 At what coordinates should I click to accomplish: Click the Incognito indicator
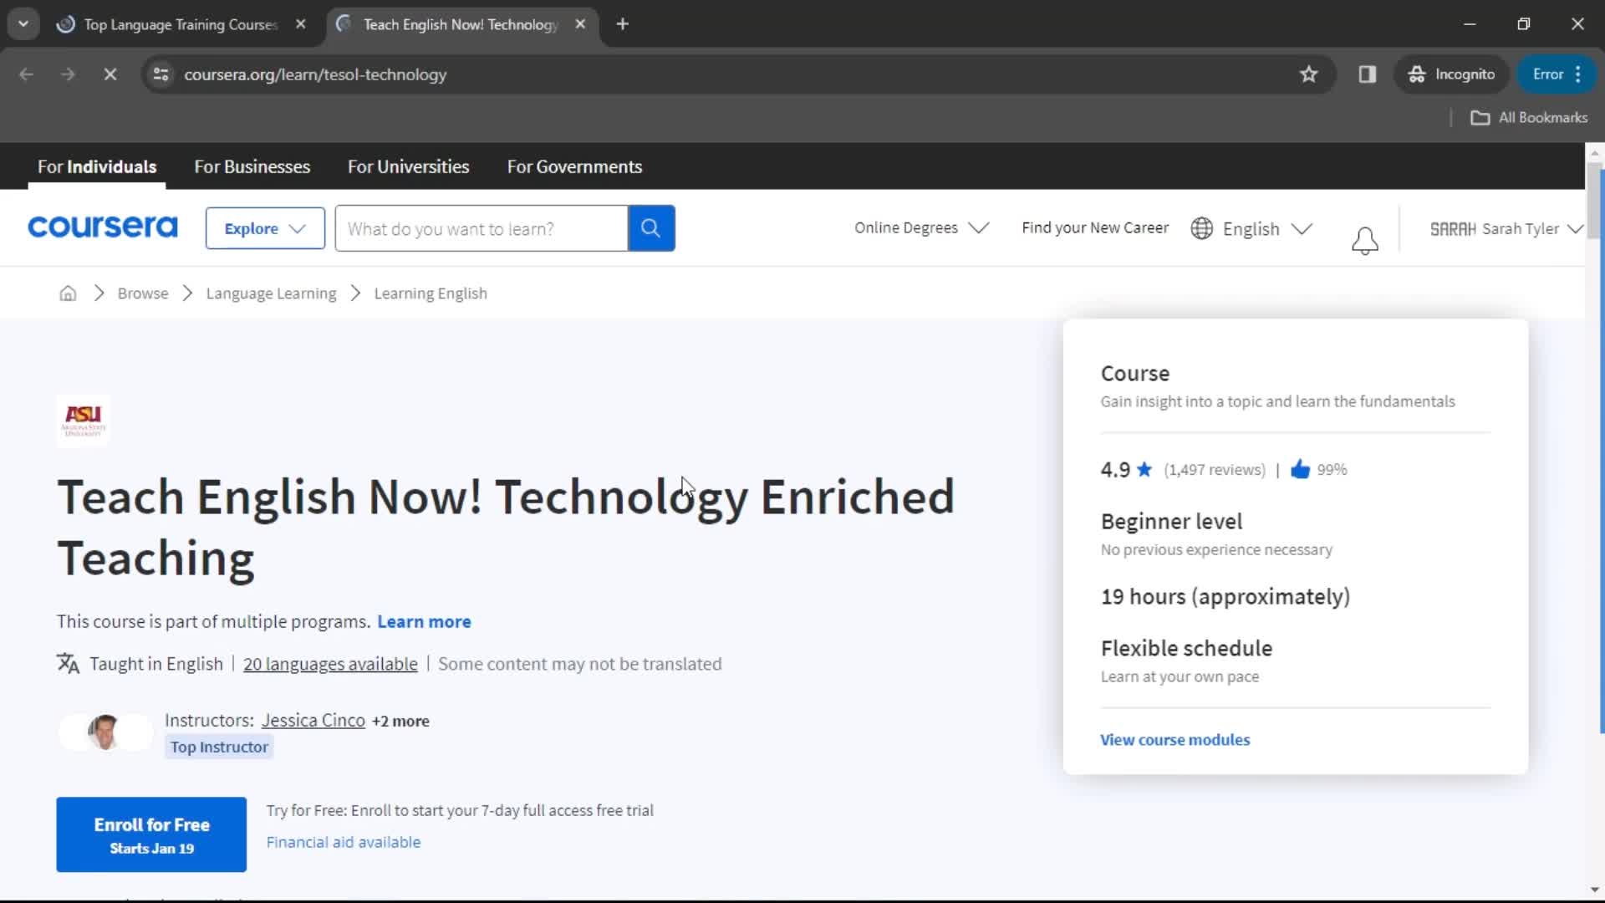click(x=1451, y=74)
